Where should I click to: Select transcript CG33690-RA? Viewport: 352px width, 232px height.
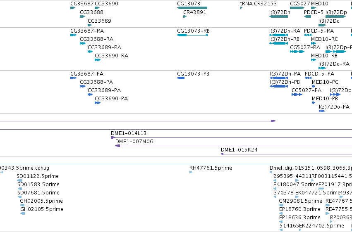tap(98, 60)
